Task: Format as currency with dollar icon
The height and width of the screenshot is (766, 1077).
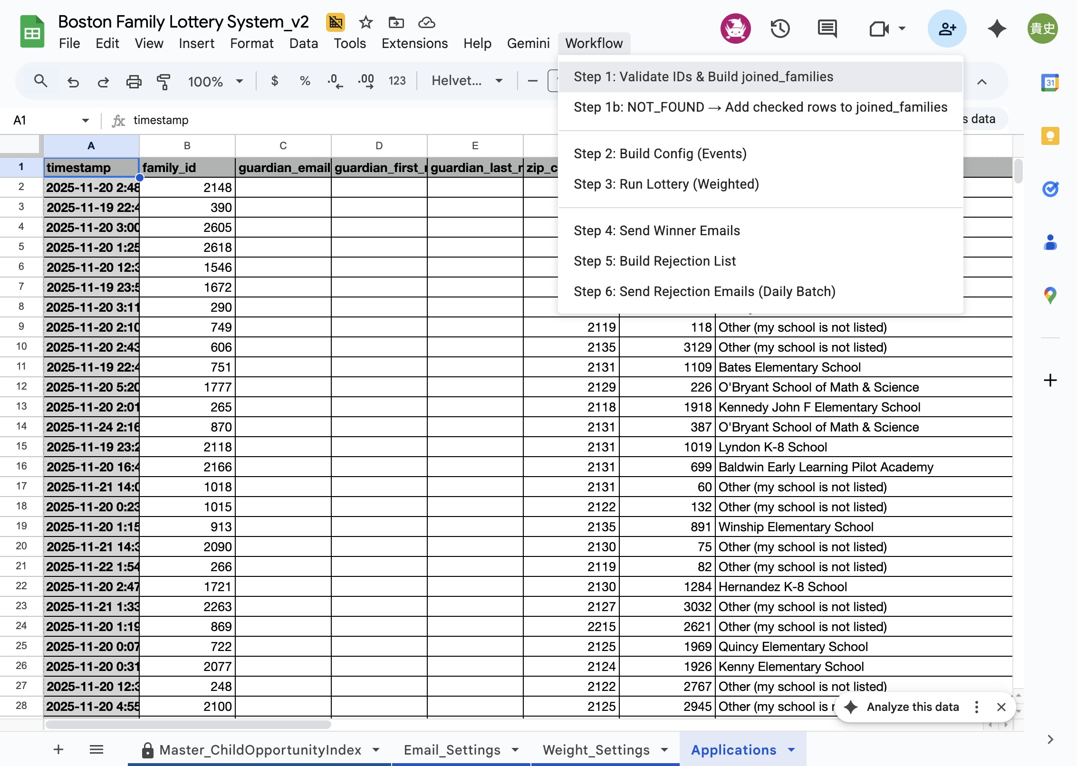Action: tap(274, 81)
